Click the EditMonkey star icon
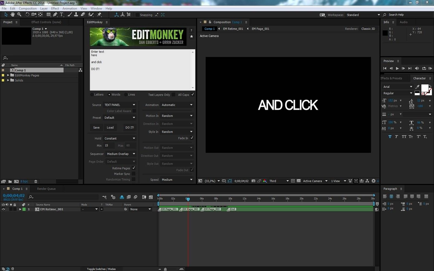The image size is (434, 271). (191, 36)
